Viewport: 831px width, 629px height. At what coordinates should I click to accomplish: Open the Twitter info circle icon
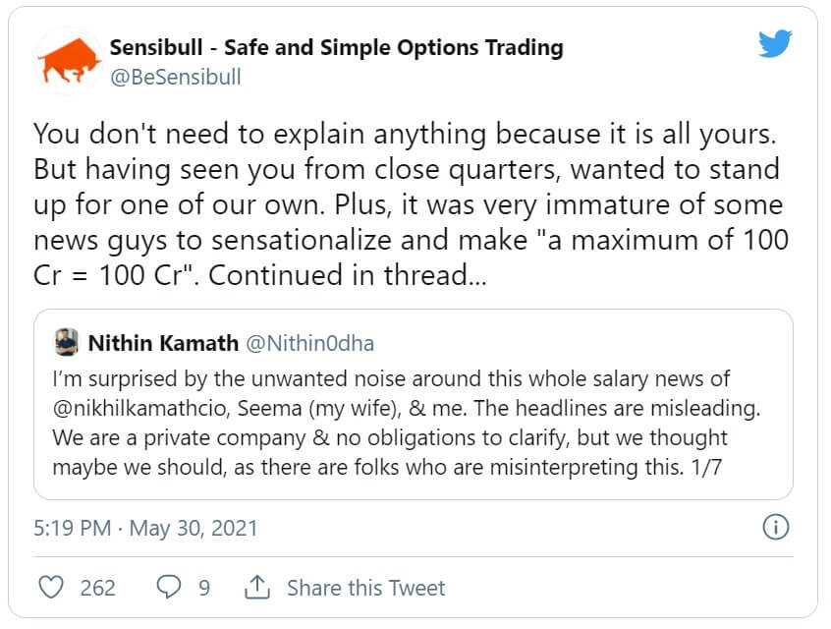tap(776, 528)
